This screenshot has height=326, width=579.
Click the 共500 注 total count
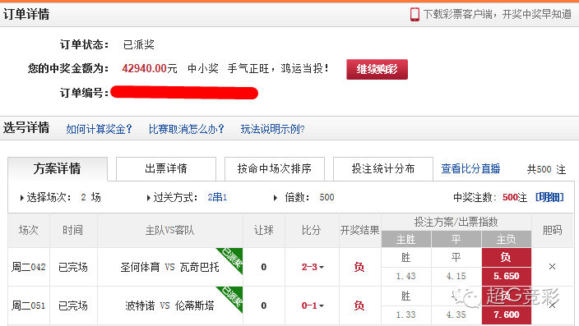pyautogui.click(x=546, y=169)
